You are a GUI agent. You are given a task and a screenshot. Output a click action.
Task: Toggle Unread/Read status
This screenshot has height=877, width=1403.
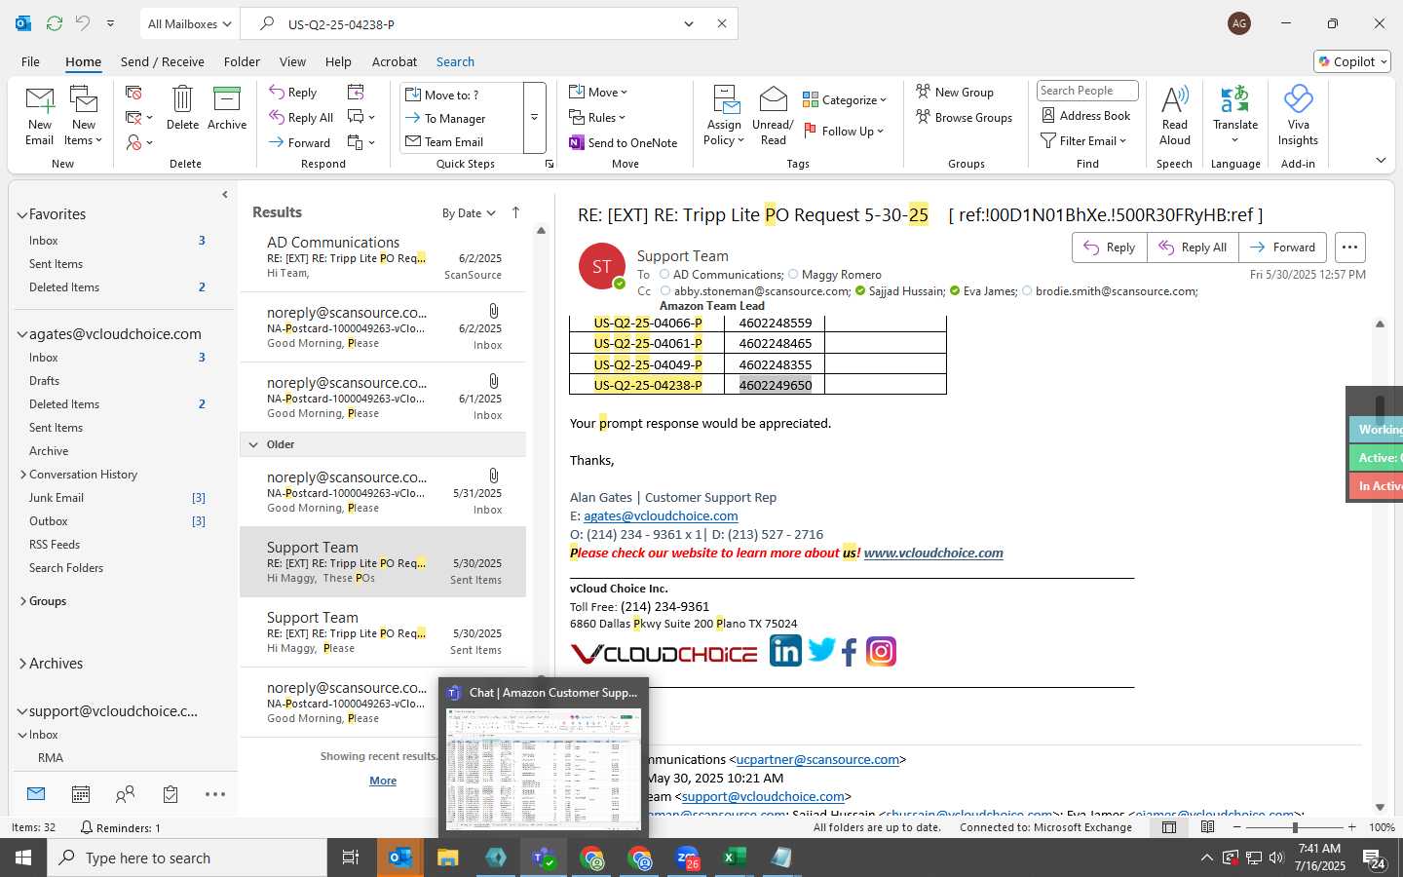point(773,116)
